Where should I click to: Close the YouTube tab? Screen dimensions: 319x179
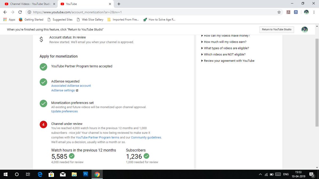point(110,4)
